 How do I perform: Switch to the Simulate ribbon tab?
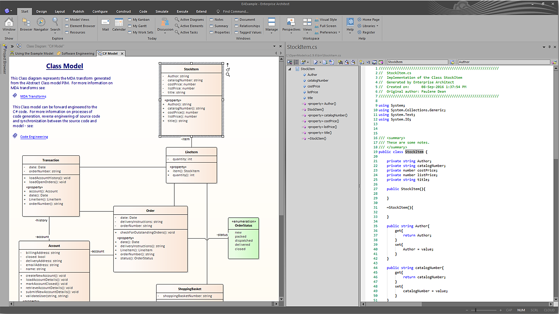162,11
